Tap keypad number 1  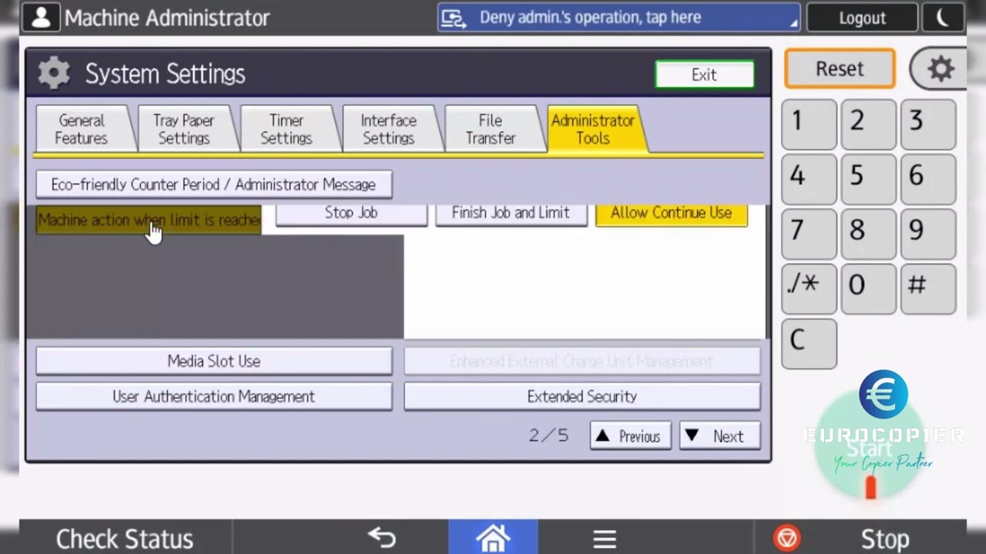[809, 123]
